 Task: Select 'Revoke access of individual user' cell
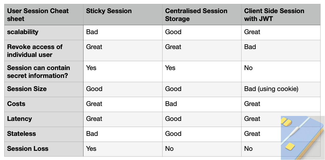tap(44, 51)
